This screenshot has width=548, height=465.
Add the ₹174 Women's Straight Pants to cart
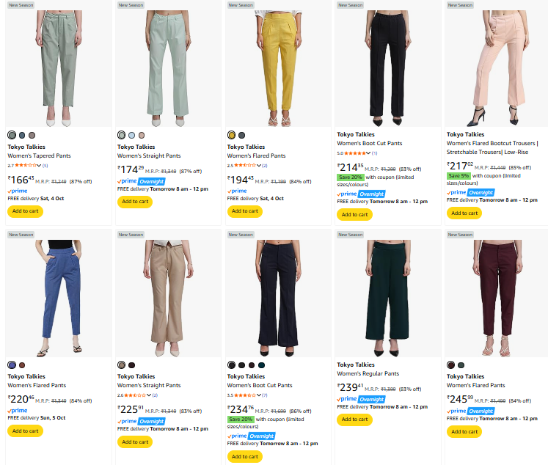135,202
